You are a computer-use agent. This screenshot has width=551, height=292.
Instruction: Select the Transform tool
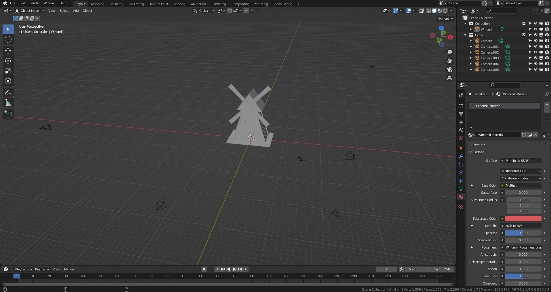coord(8,81)
